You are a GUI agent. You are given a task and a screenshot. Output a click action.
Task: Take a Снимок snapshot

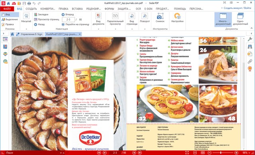point(160,18)
